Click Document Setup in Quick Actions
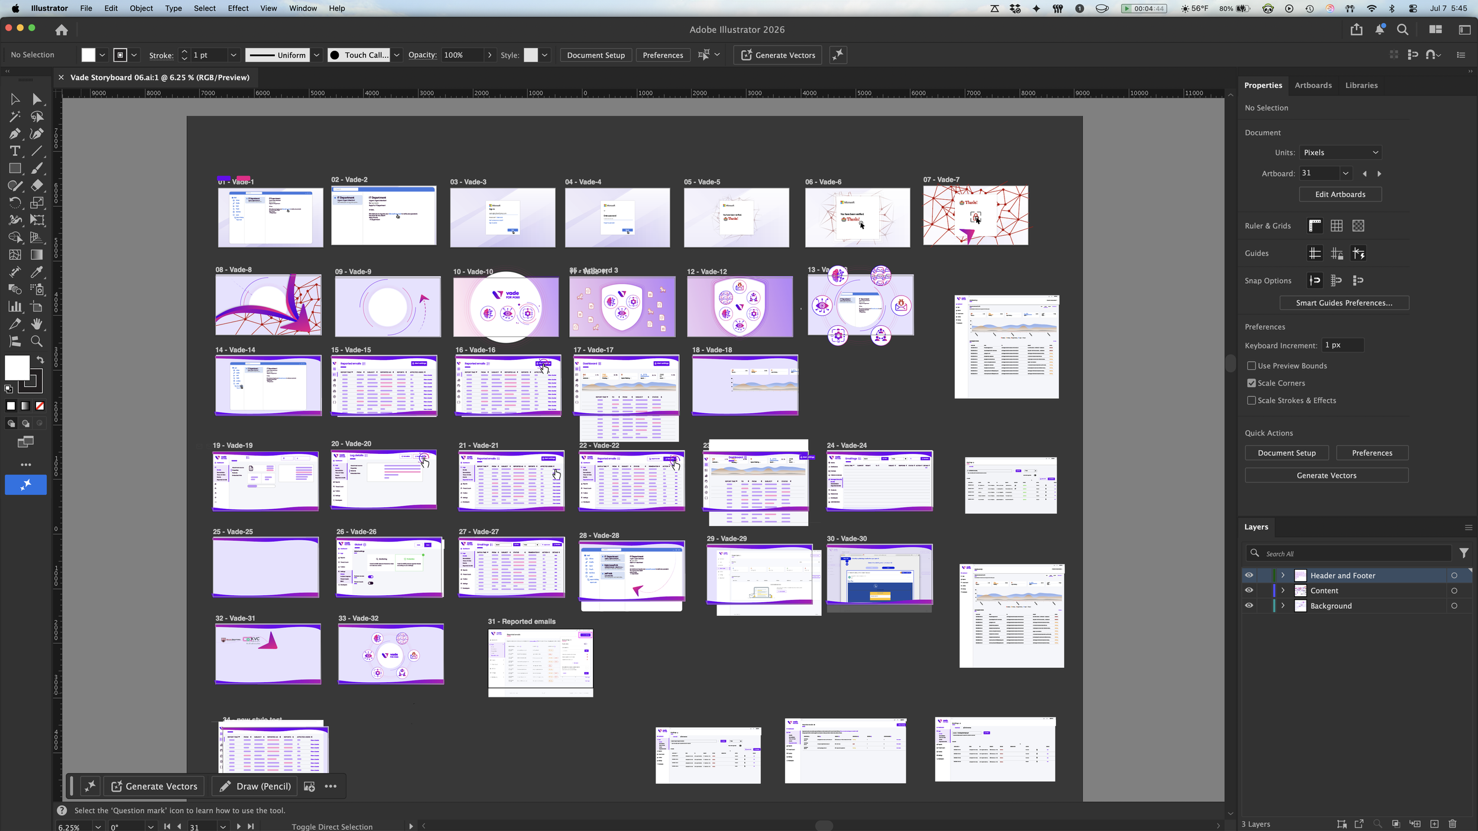The image size is (1478, 831). [x=1286, y=453]
